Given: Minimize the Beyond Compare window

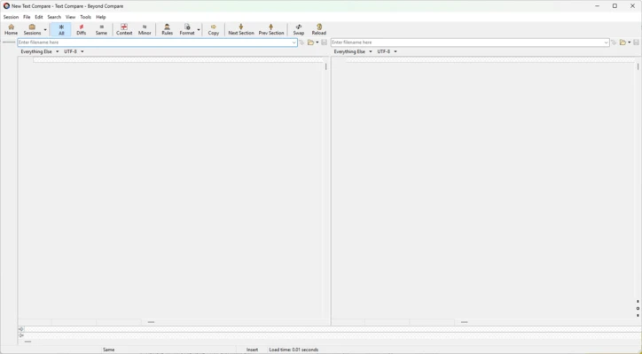Looking at the screenshot, I should (597, 6).
